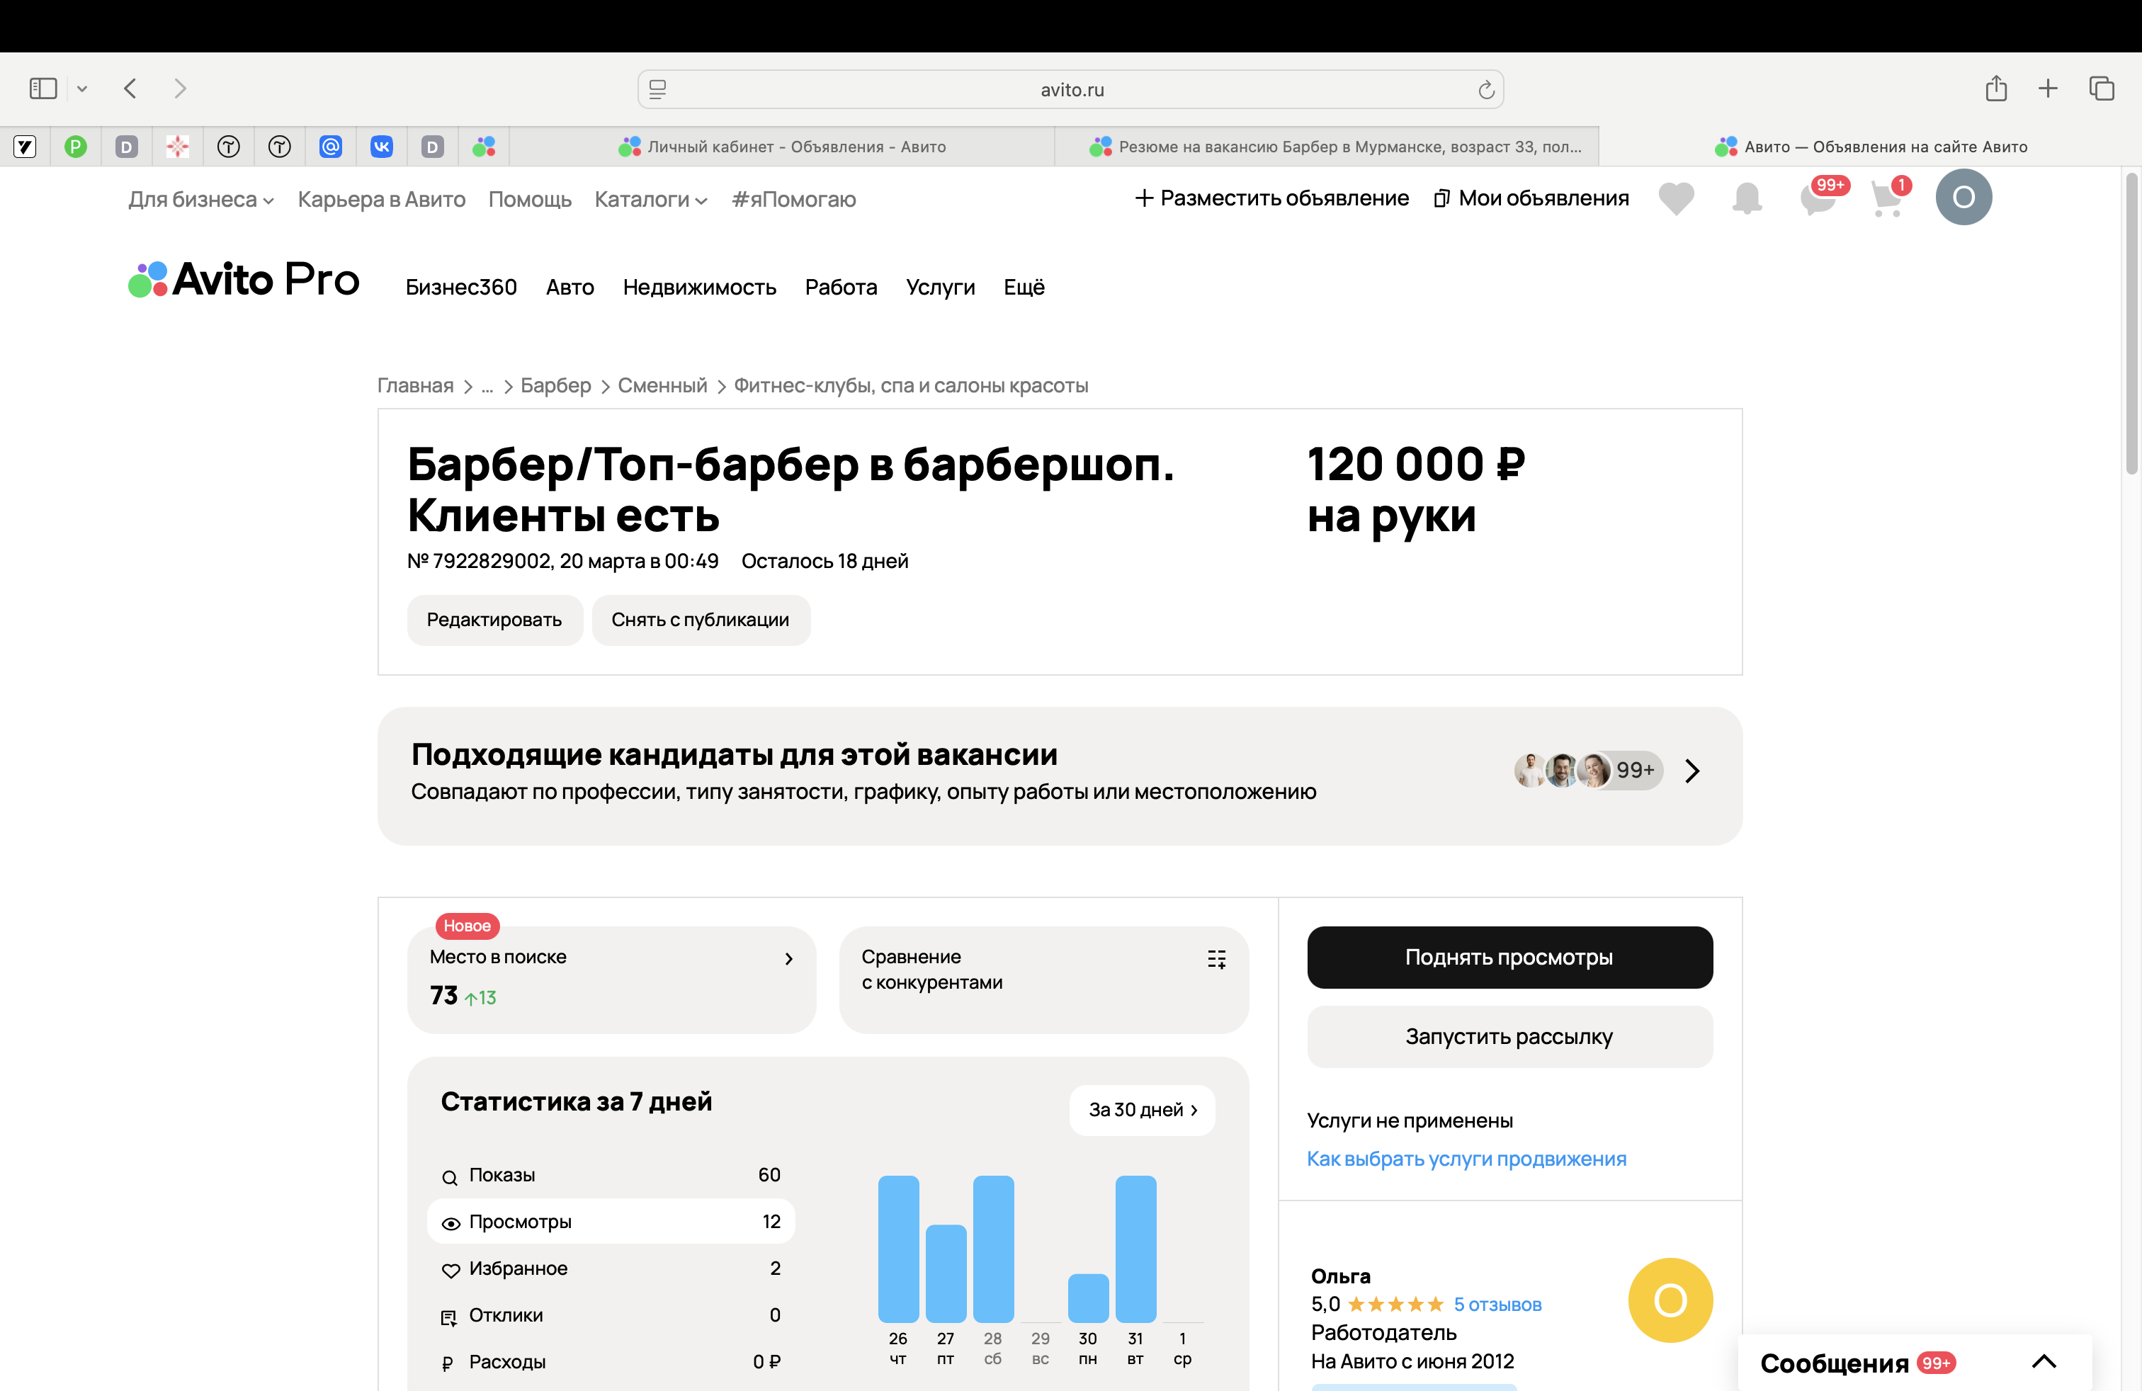Image resolution: width=2142 pixels, height=1391 pixels.
Task: Click the chart bar for 26 чт
Action: click(x=898, y=1249)
